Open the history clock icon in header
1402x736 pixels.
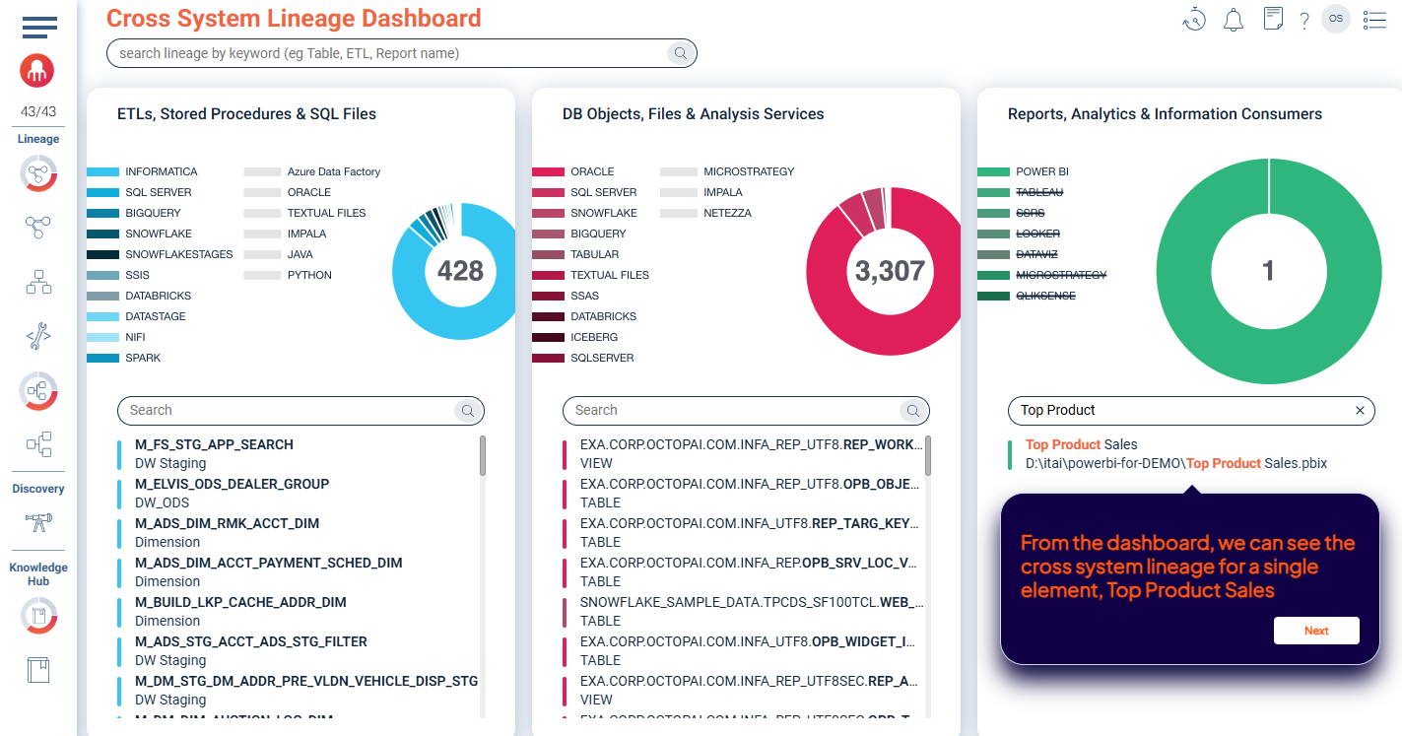1193,20
